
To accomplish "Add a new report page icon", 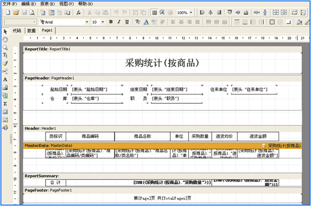I will 43,12.
